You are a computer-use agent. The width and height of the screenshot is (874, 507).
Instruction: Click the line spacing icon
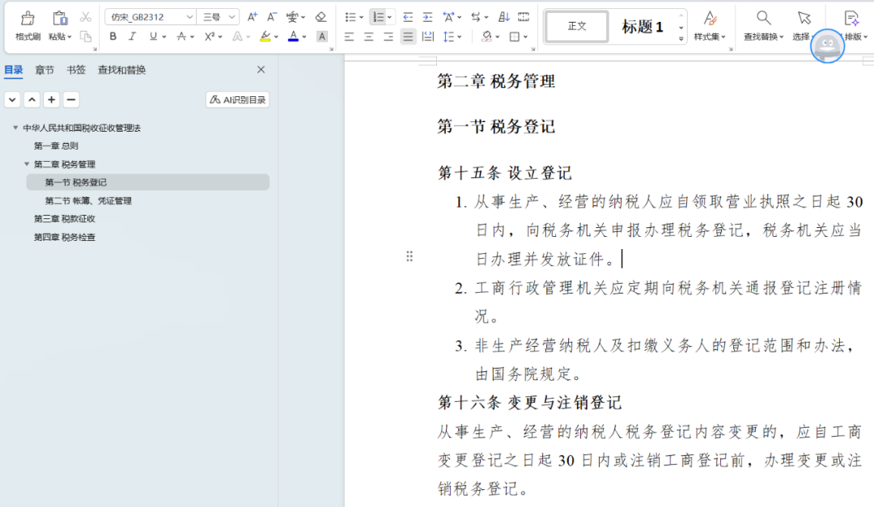coord(448,36)
